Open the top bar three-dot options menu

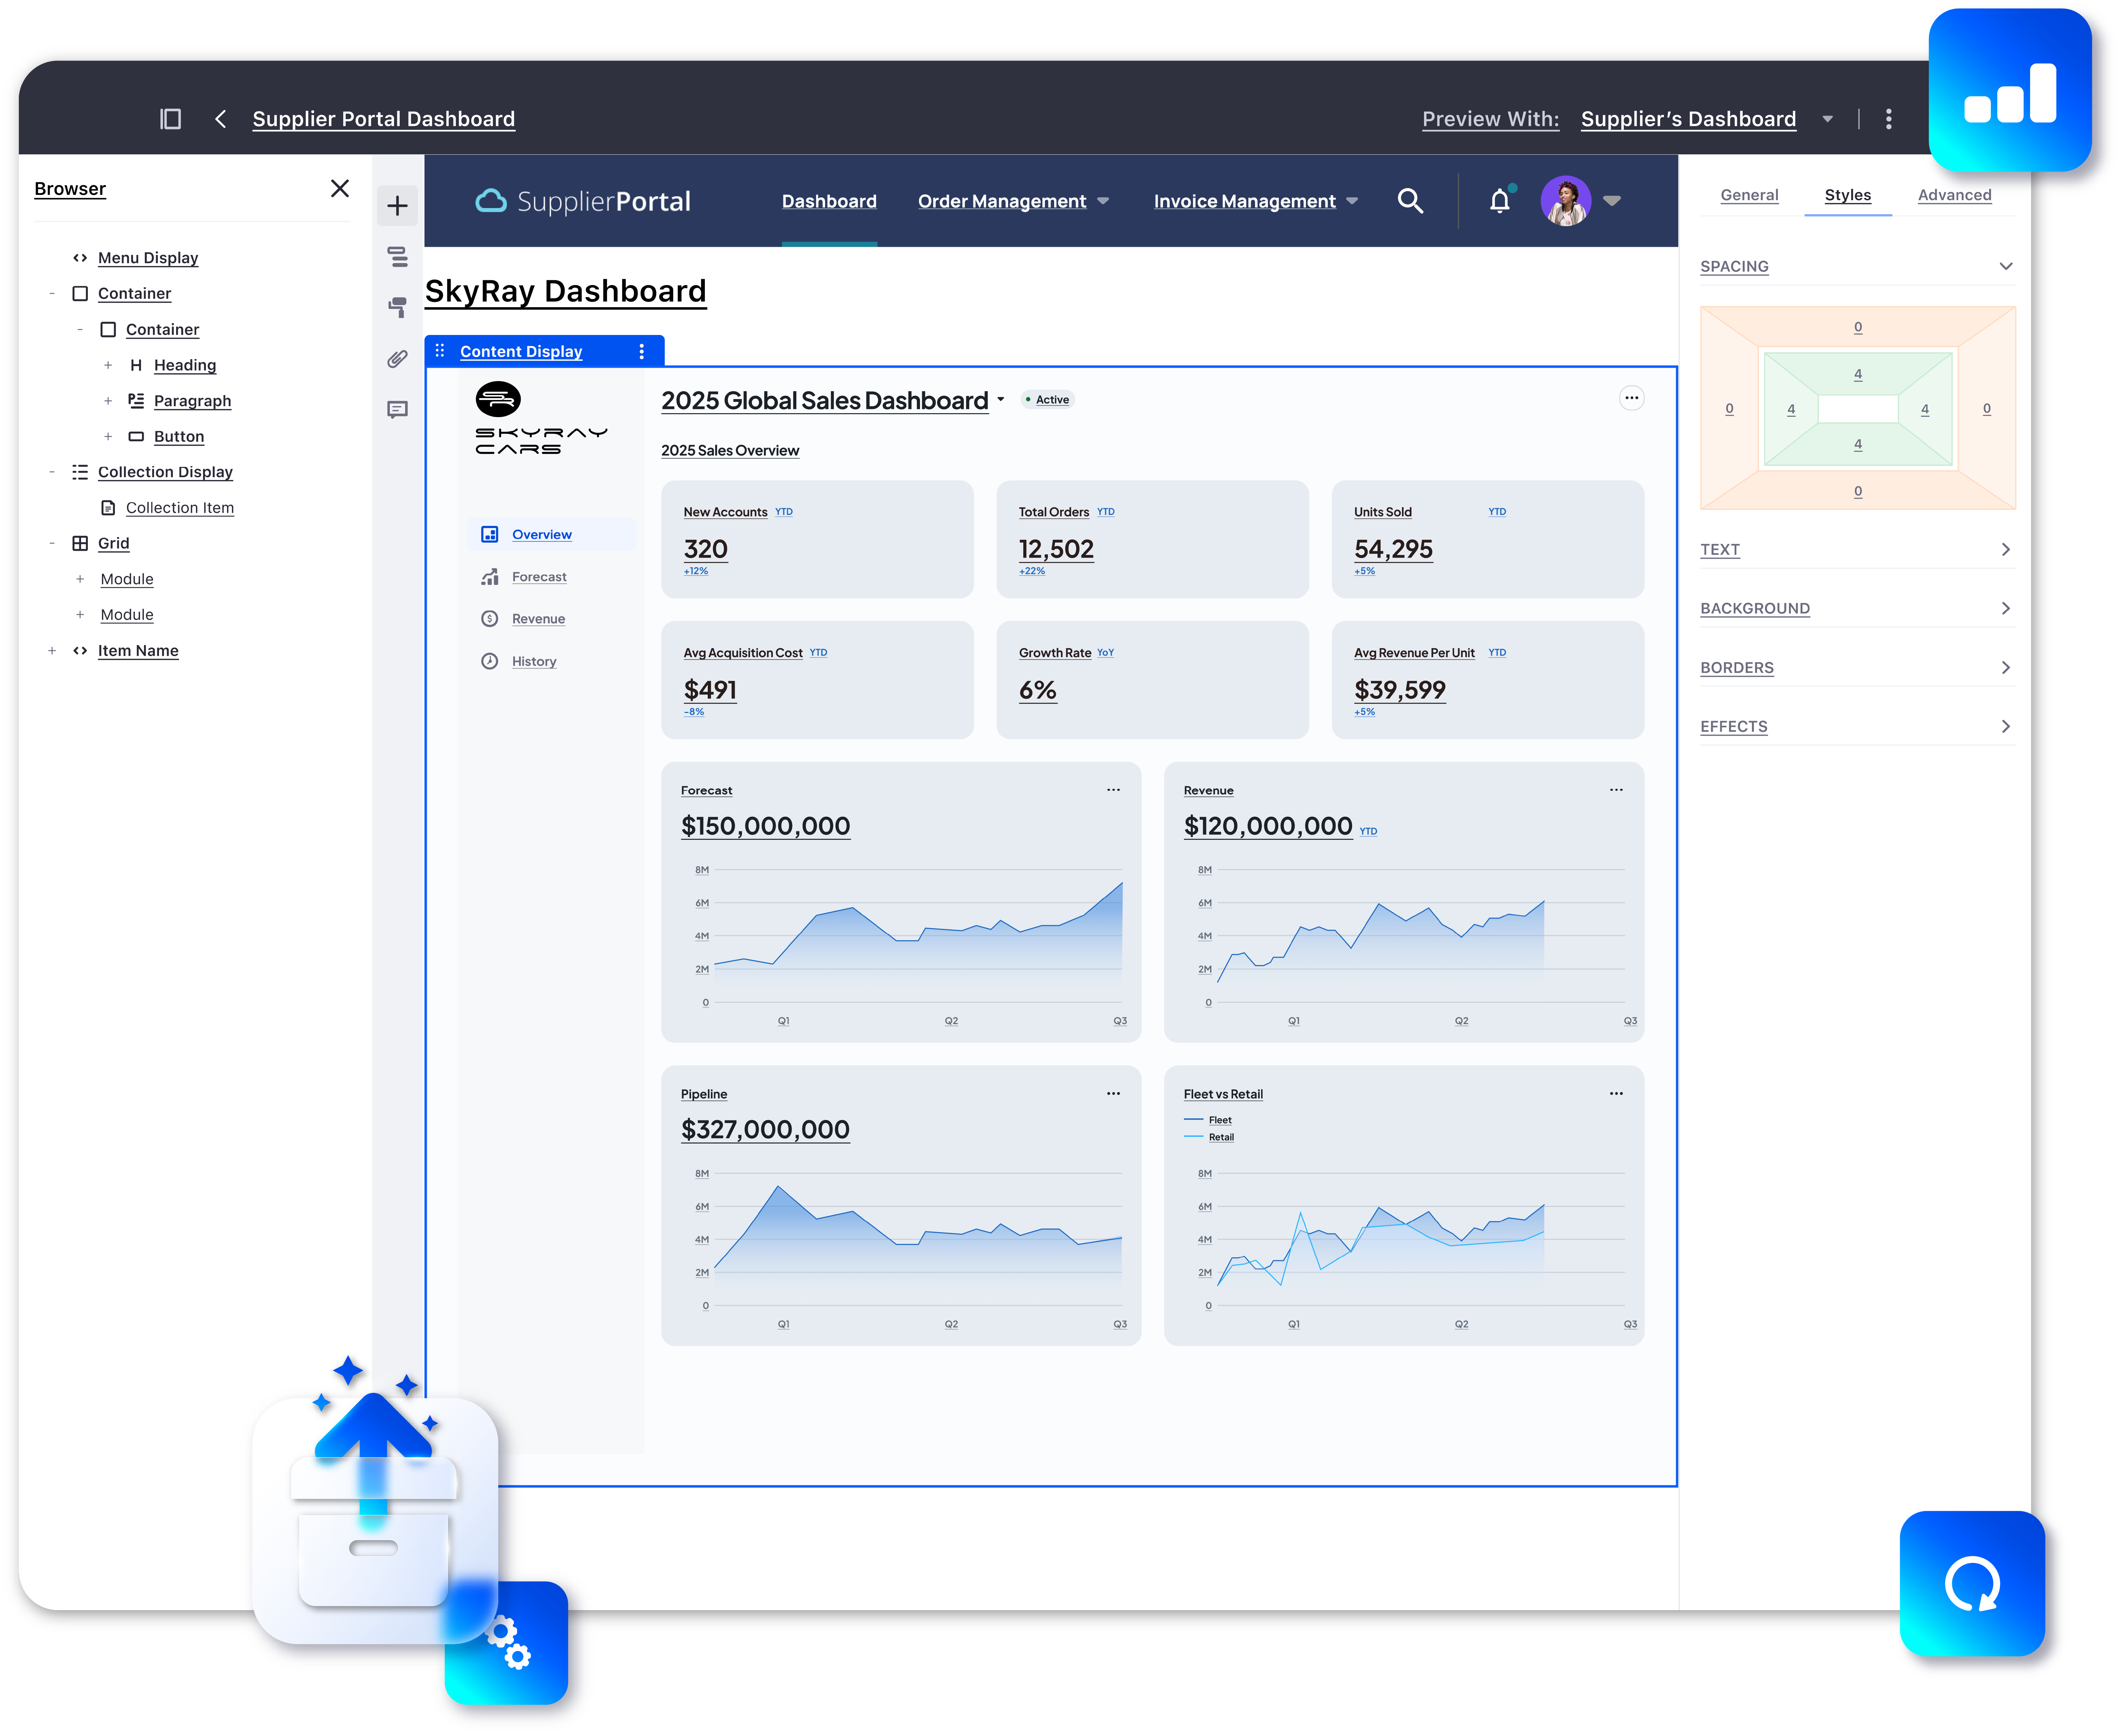click(x=1888, y=119)
